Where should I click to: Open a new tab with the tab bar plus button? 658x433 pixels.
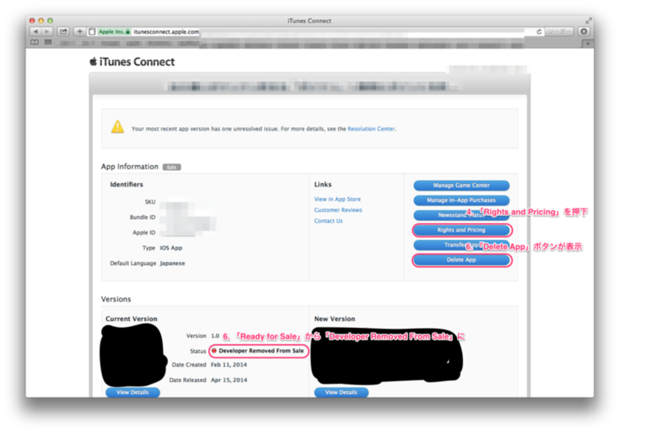point(588,44)
